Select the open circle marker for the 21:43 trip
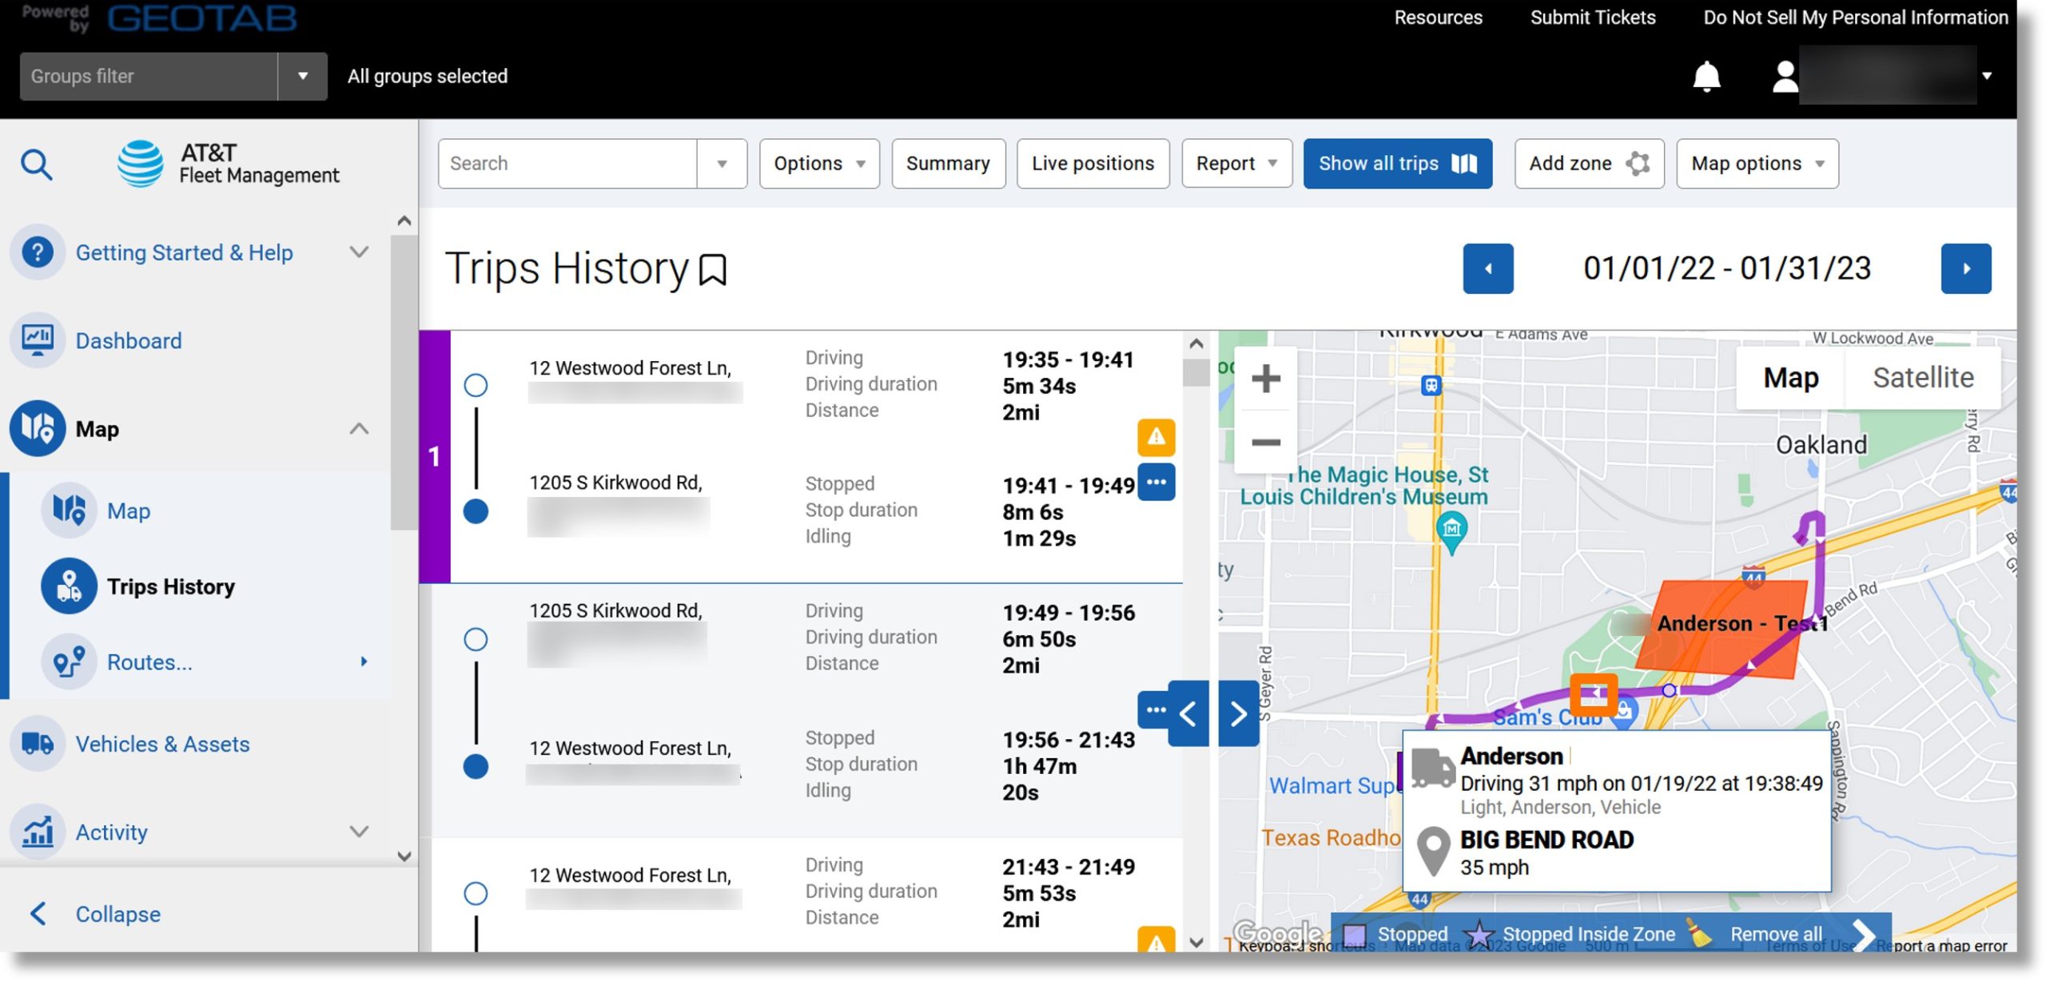 pyautogui.click(x=476, y=893)
